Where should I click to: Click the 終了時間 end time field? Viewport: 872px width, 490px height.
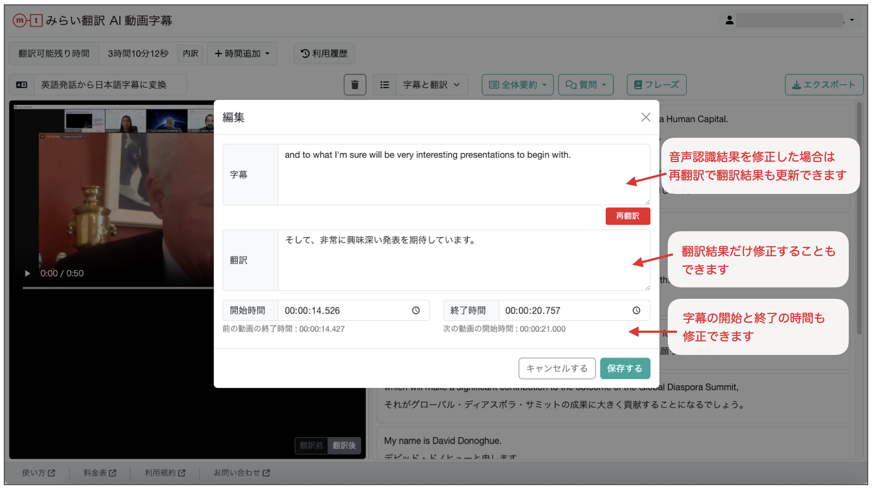(574, 311)
